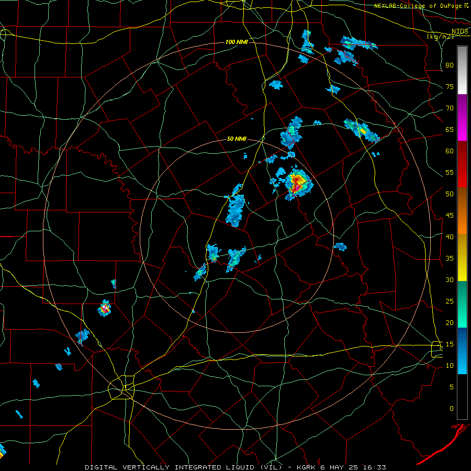
Task: Click the 55 value on the scale
Action: click(450, 172)
